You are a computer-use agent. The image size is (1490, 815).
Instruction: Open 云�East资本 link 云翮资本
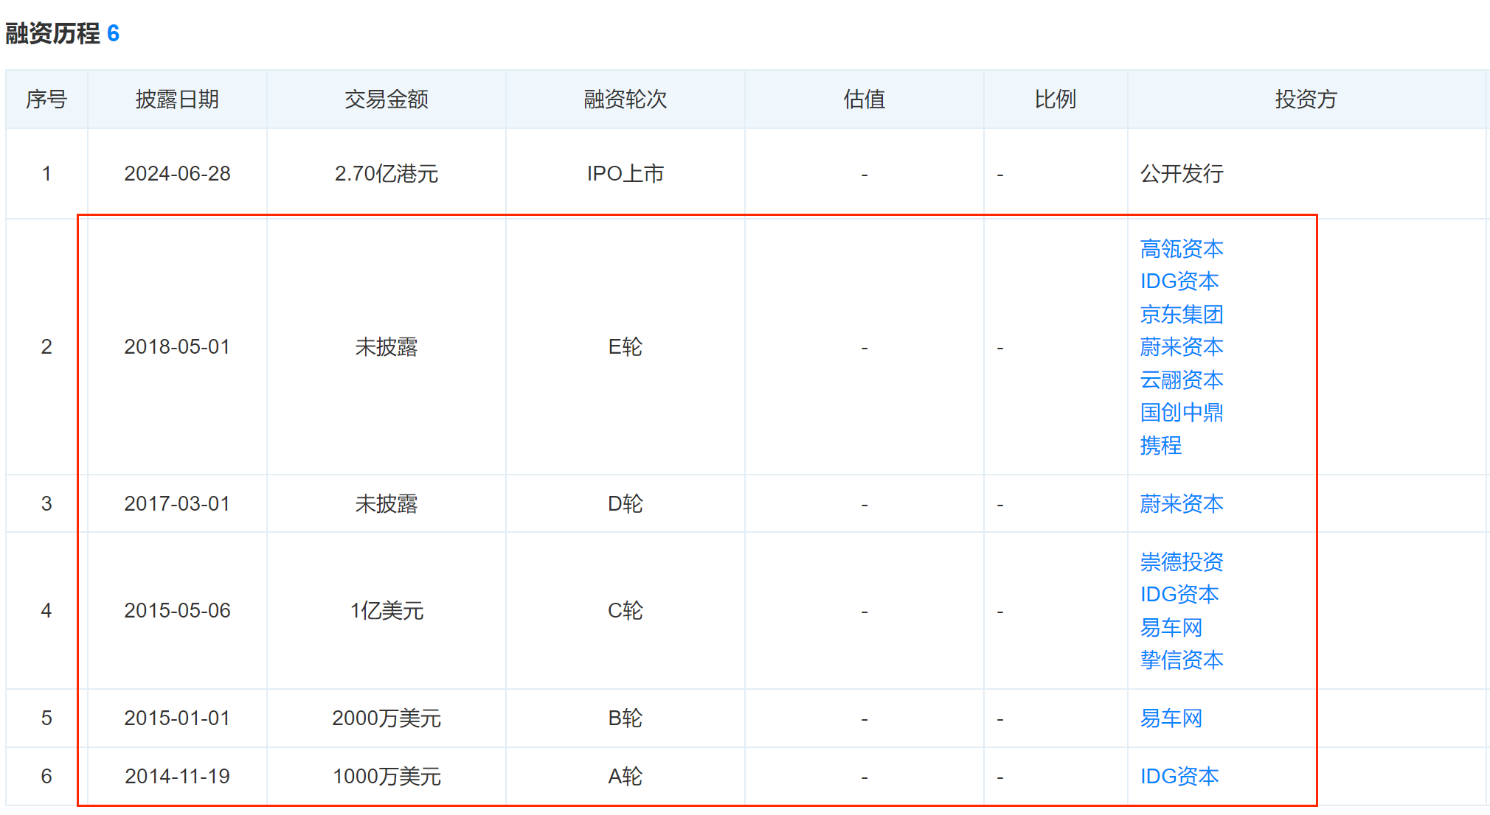coord(1181,380)
